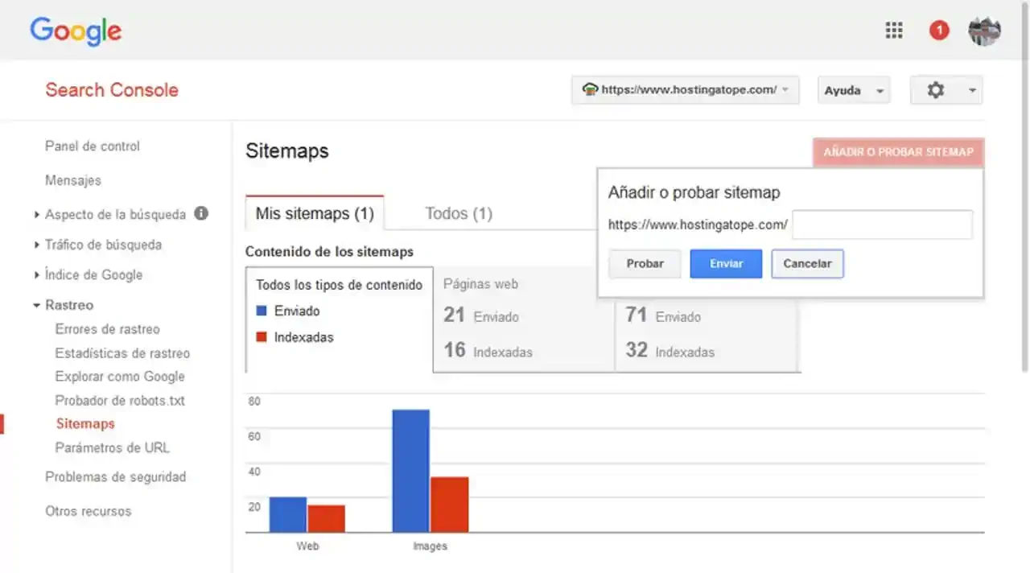Click the sitemap URL input field
This screenshot has height=573, width=1030.
882,225
